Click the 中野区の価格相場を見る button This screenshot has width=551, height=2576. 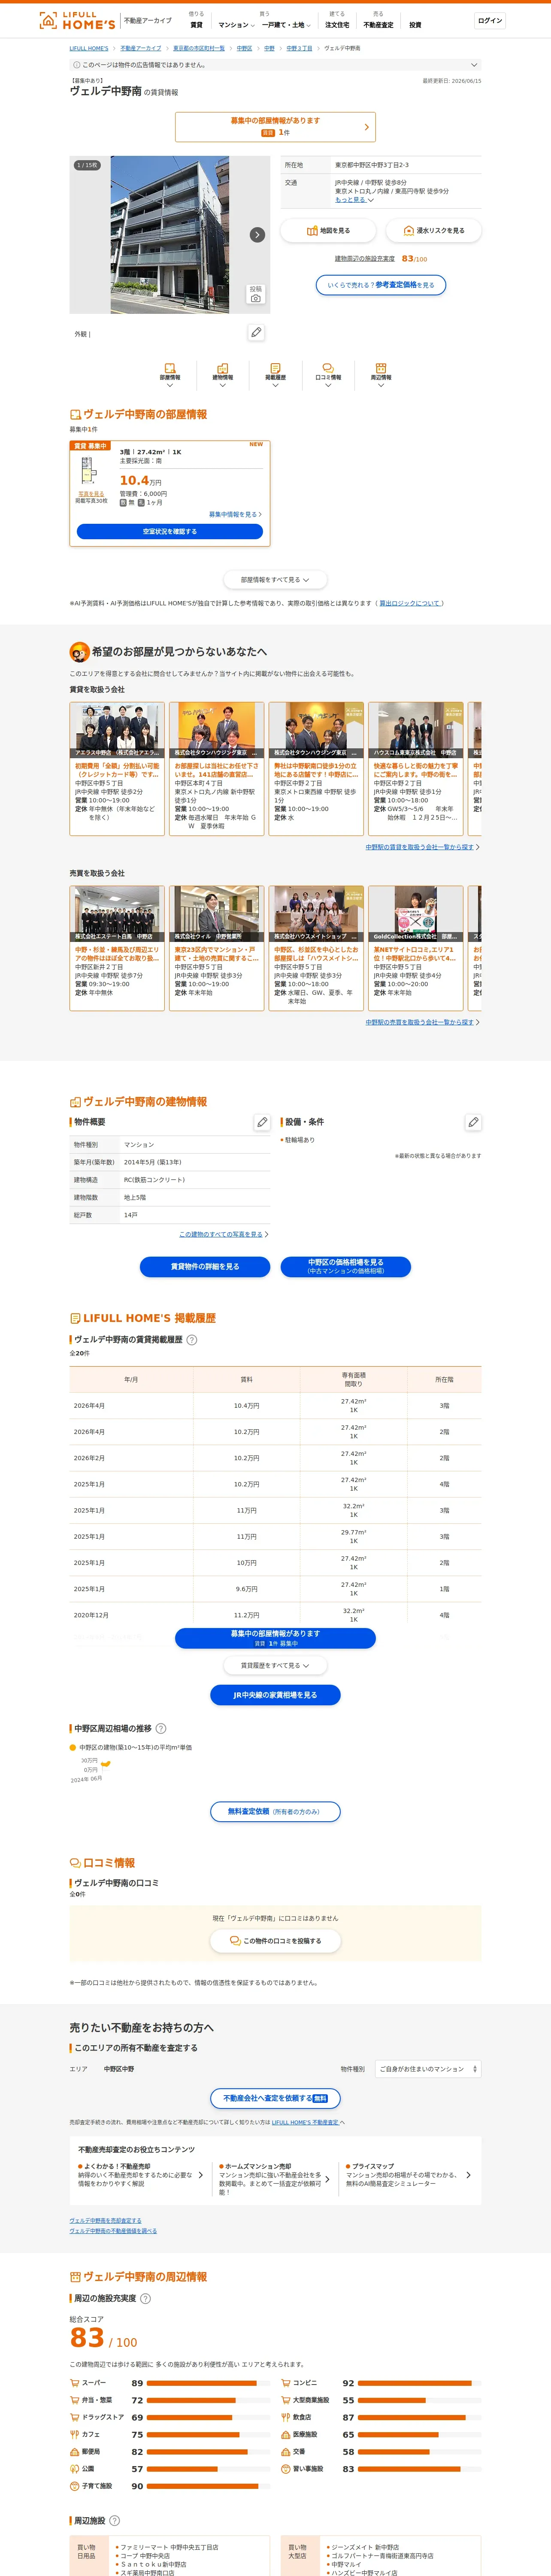click(346, 1266)
